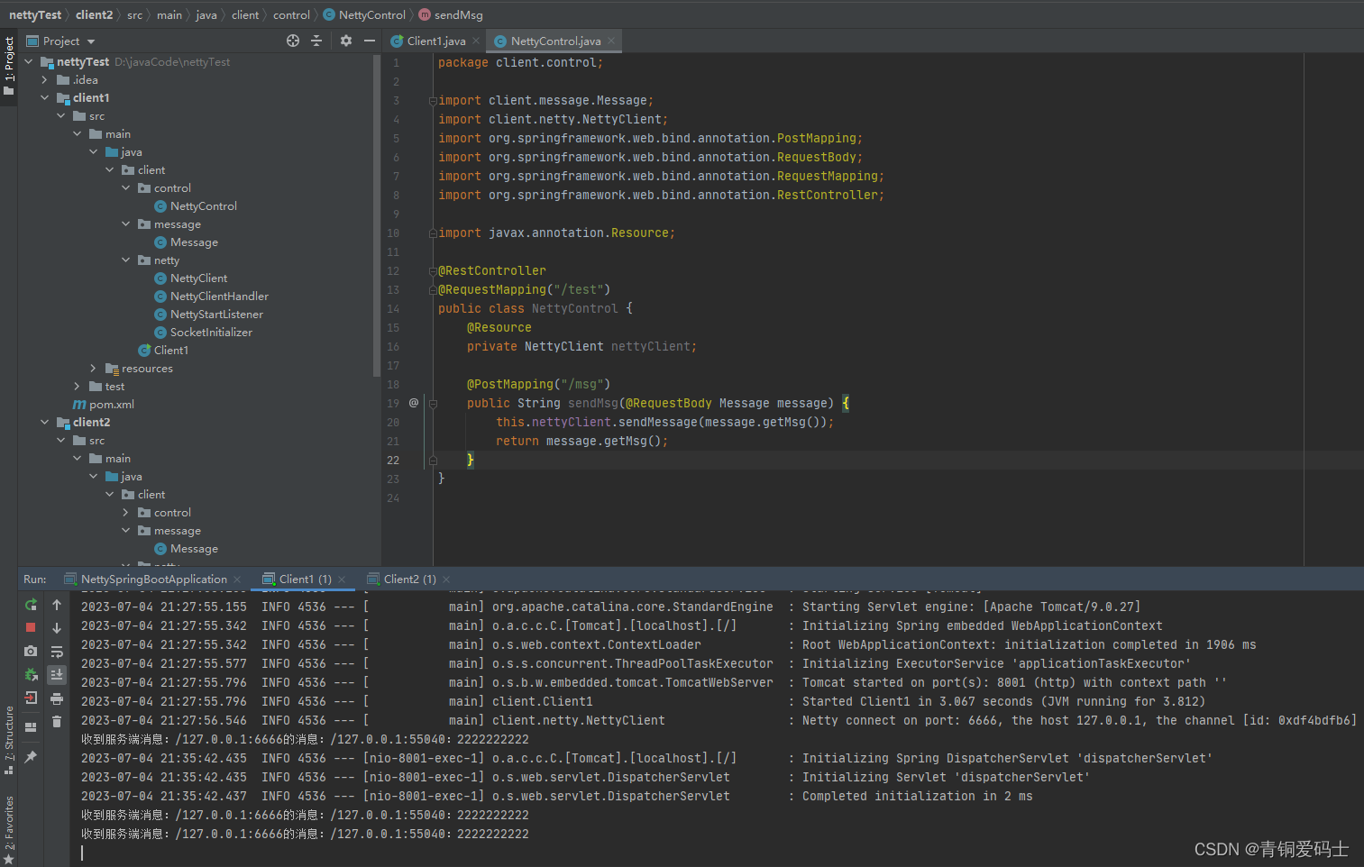Jump down the stack trace with down arrow
The height and width of the screenshot is (867, 1364).
click(x=57, y=627)
